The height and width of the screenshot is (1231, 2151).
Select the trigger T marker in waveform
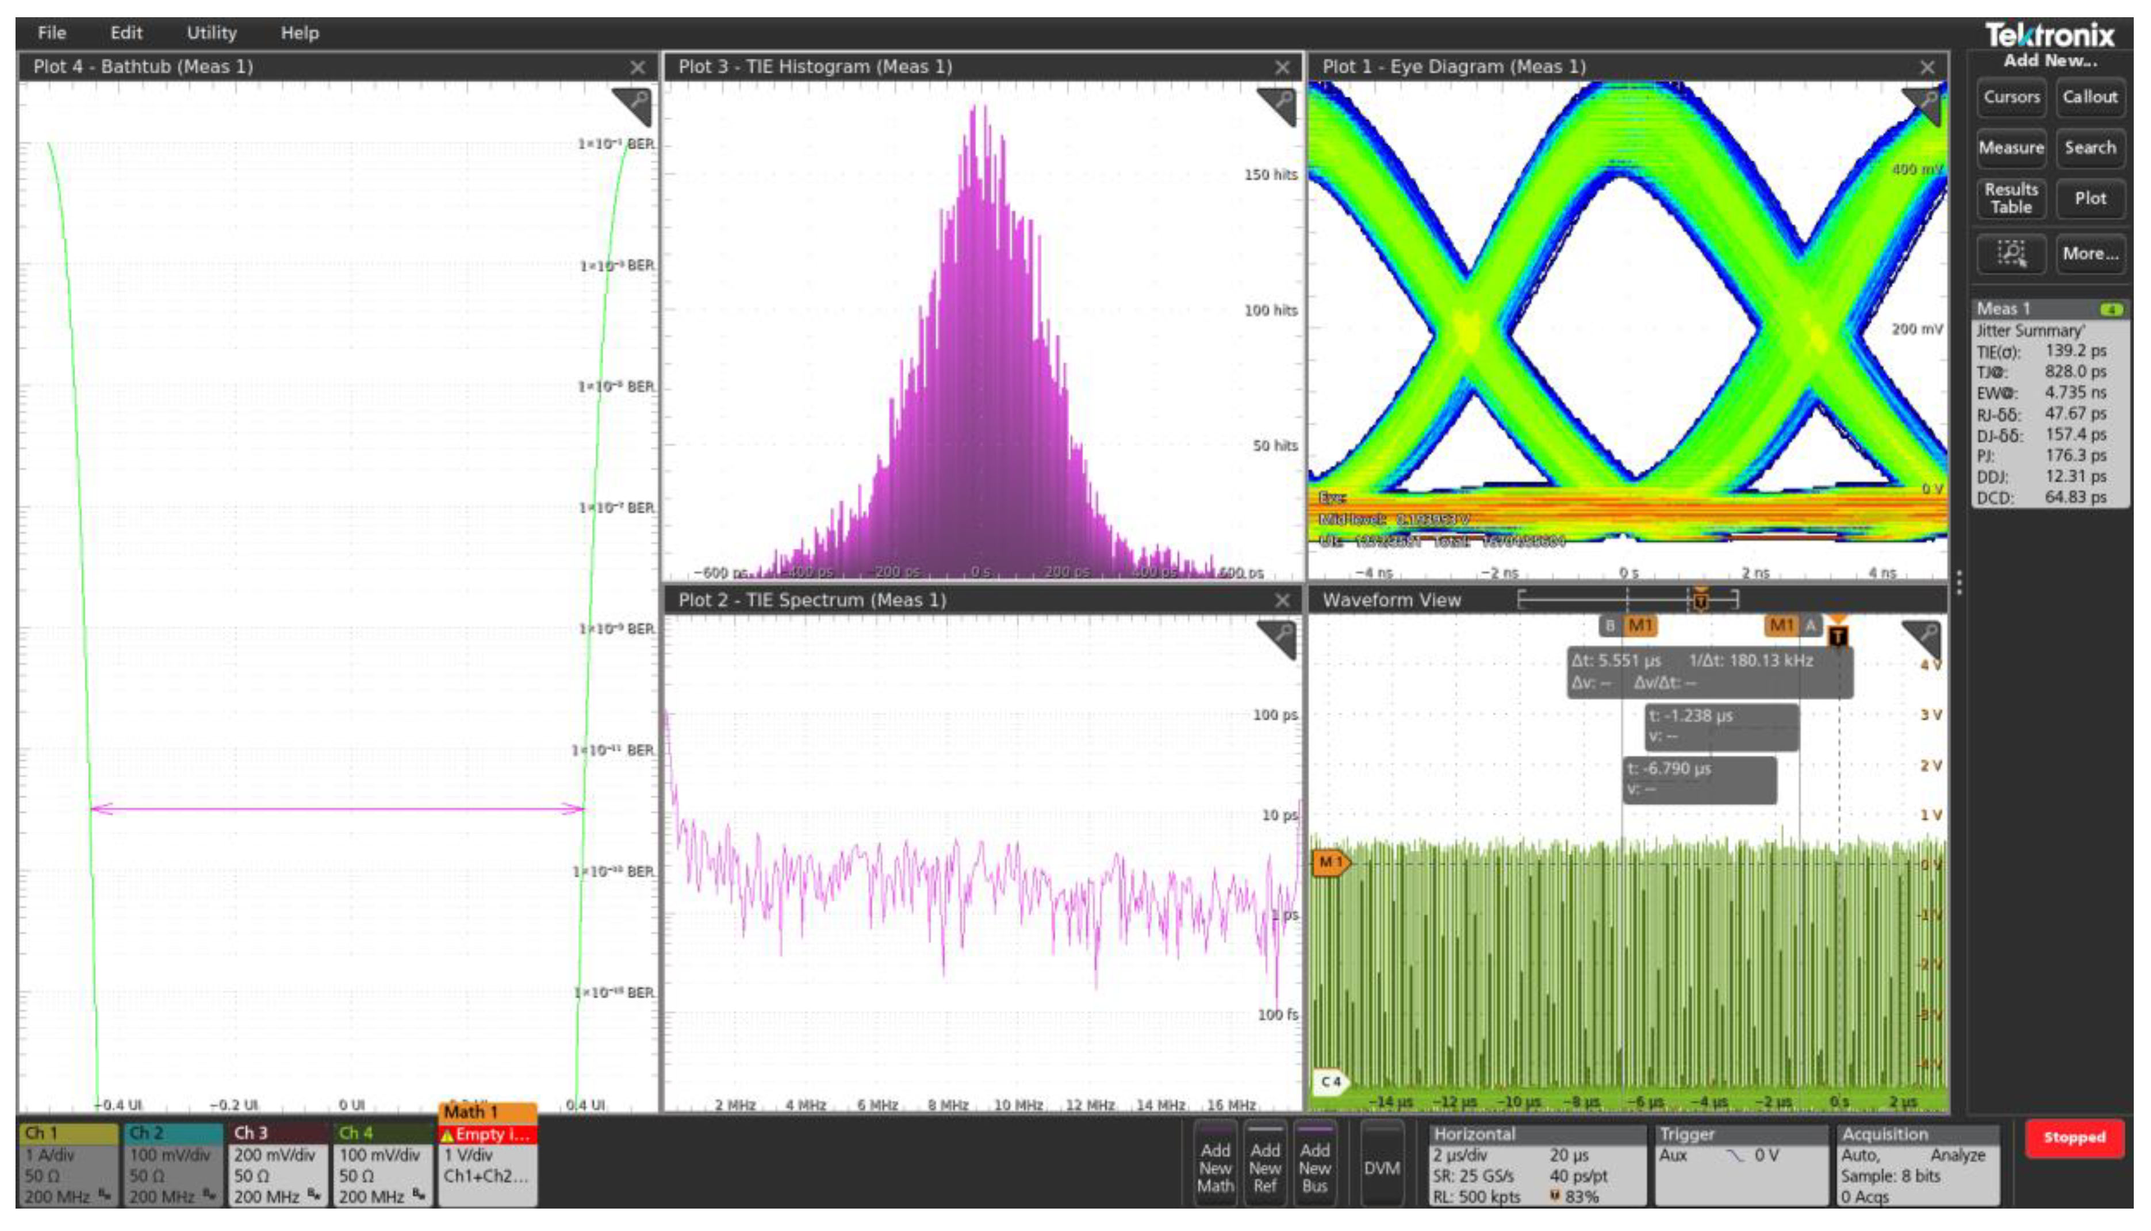[1837, 635]
